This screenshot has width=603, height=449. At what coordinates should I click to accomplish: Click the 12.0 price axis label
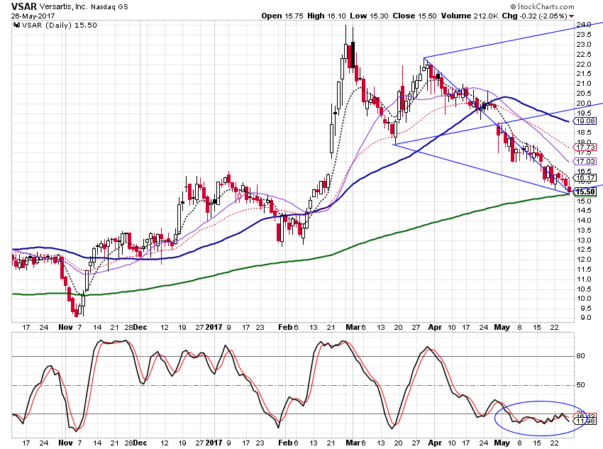pyautogui.click(x=583, y=259)
